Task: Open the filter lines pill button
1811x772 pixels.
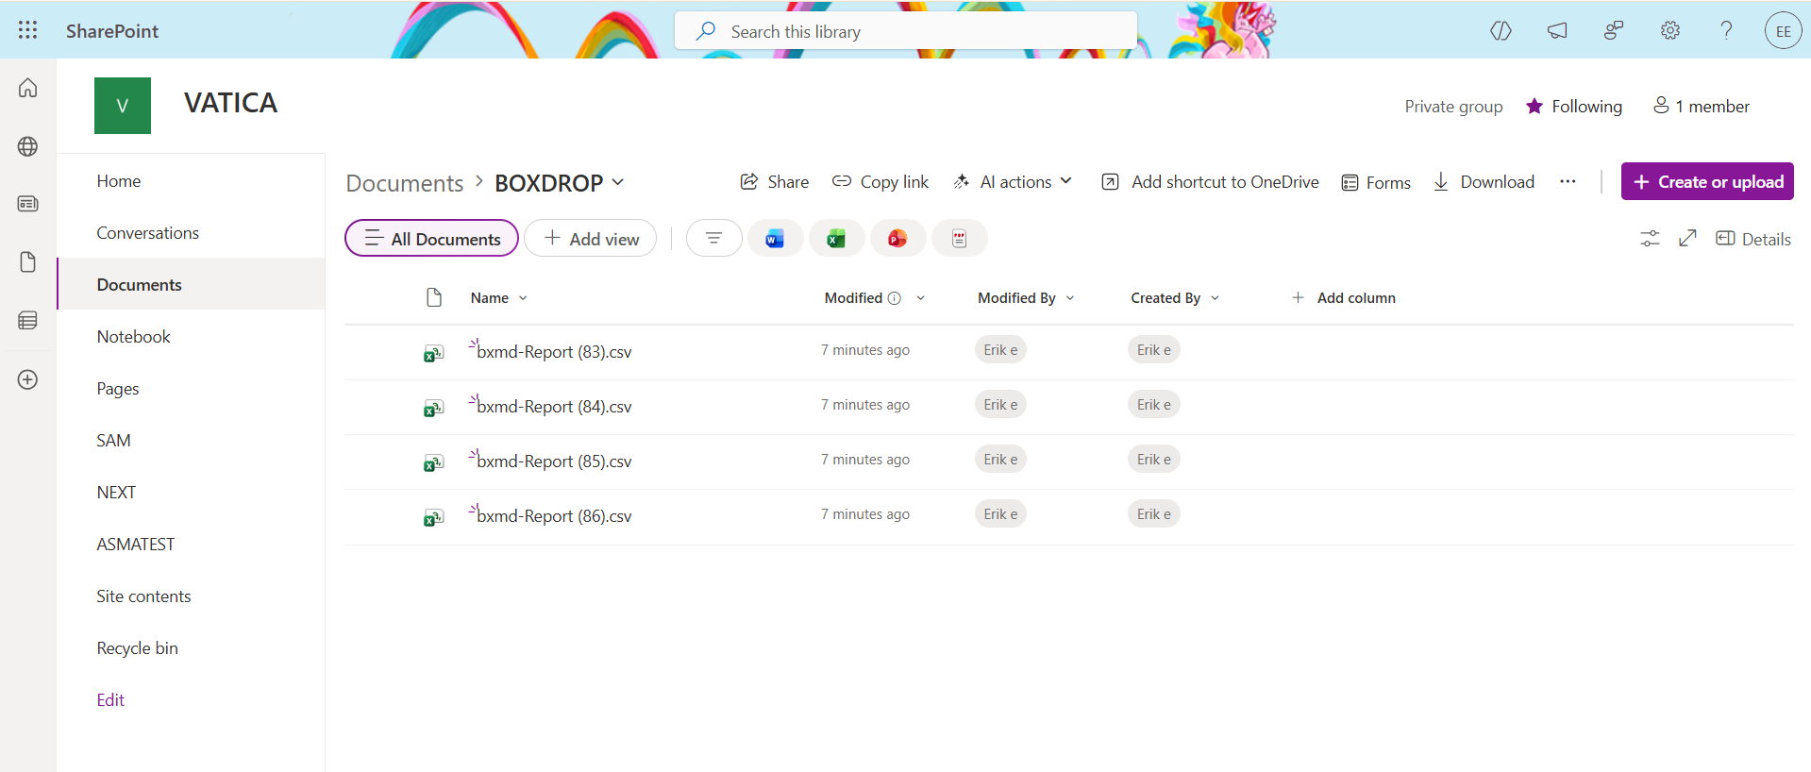Action: click(713, 239)
